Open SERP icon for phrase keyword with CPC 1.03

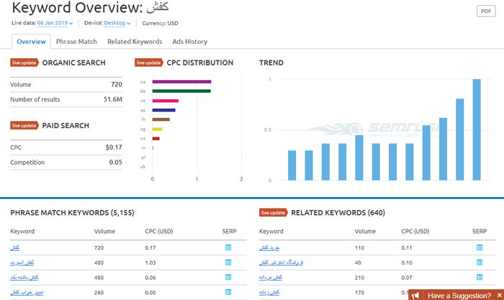click(228, 263)
